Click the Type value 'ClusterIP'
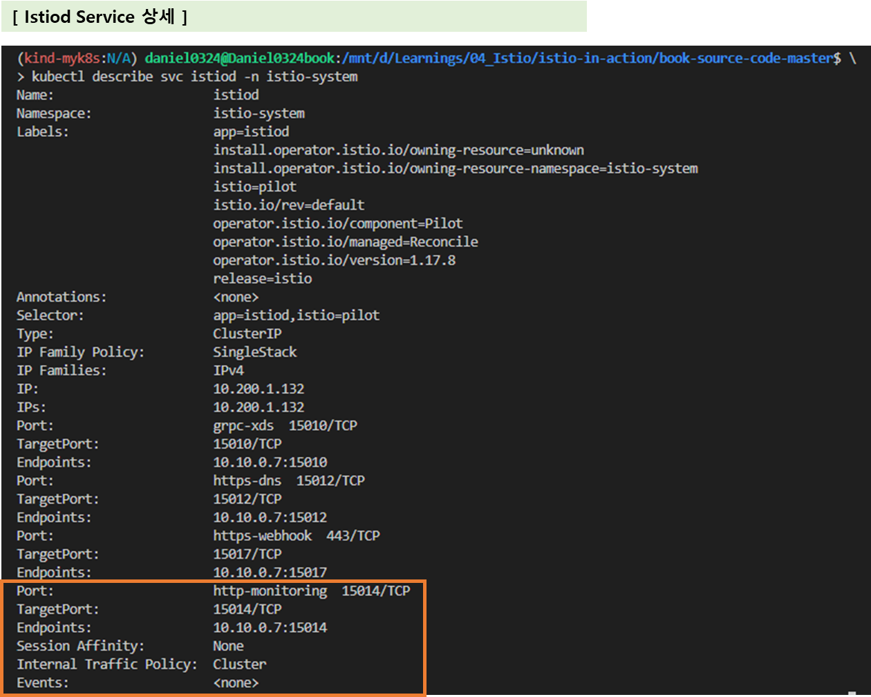 pos(247,333)
